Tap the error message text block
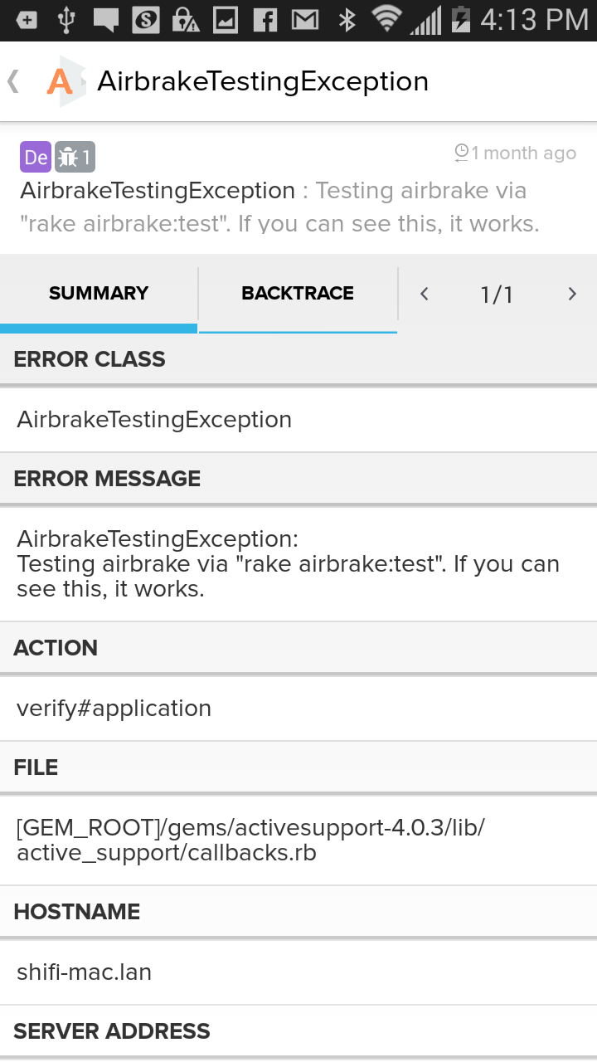This screenshot has width=597, height=1062. pos(288,564)
